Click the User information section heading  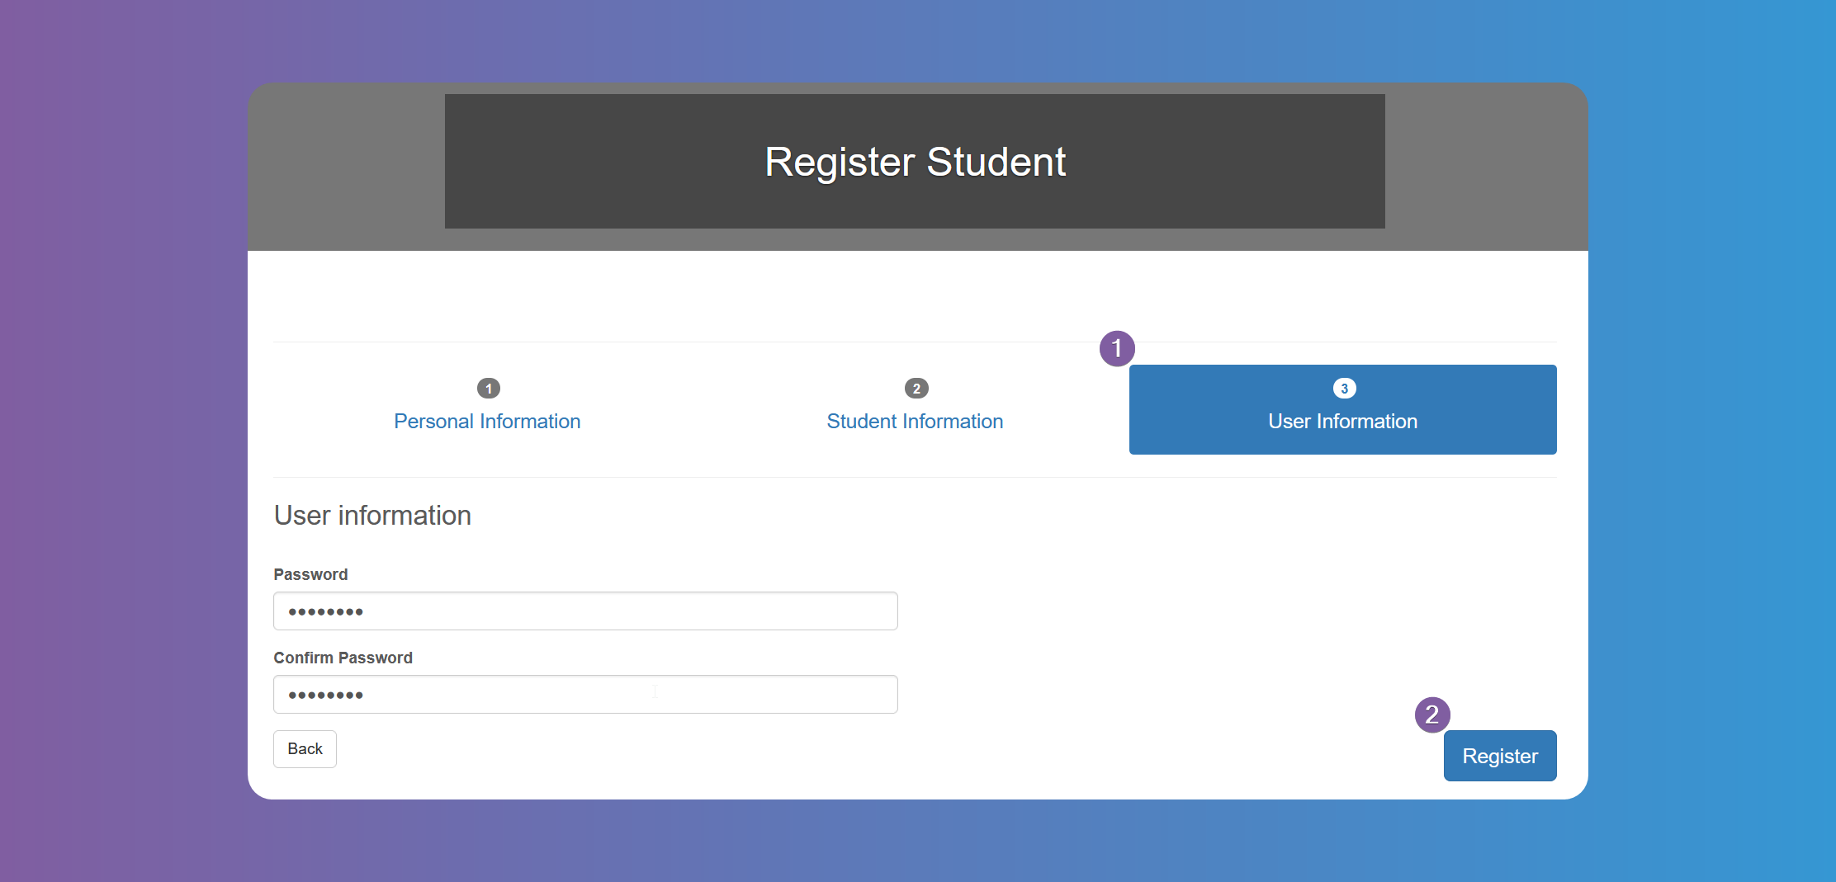[372, 515]
